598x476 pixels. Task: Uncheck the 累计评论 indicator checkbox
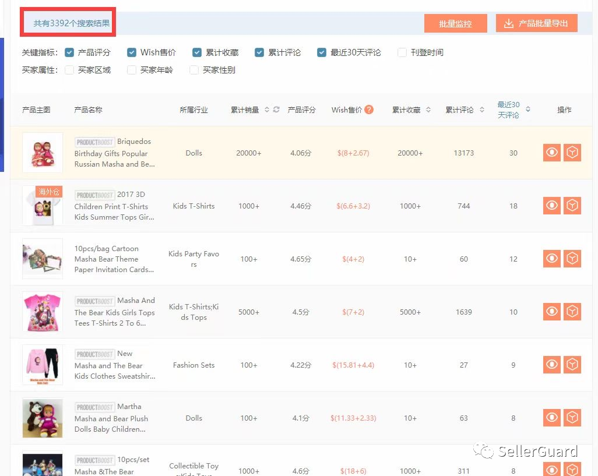259,52
